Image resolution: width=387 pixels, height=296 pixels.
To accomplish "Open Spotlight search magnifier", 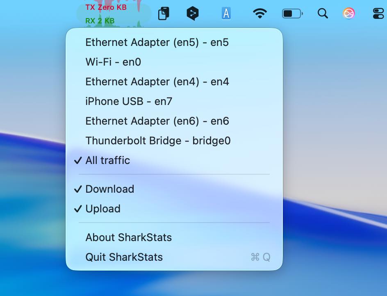I will (323, 14).
